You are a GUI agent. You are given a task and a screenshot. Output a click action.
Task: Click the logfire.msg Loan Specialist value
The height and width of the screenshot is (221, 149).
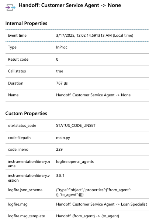pos(101,204)
